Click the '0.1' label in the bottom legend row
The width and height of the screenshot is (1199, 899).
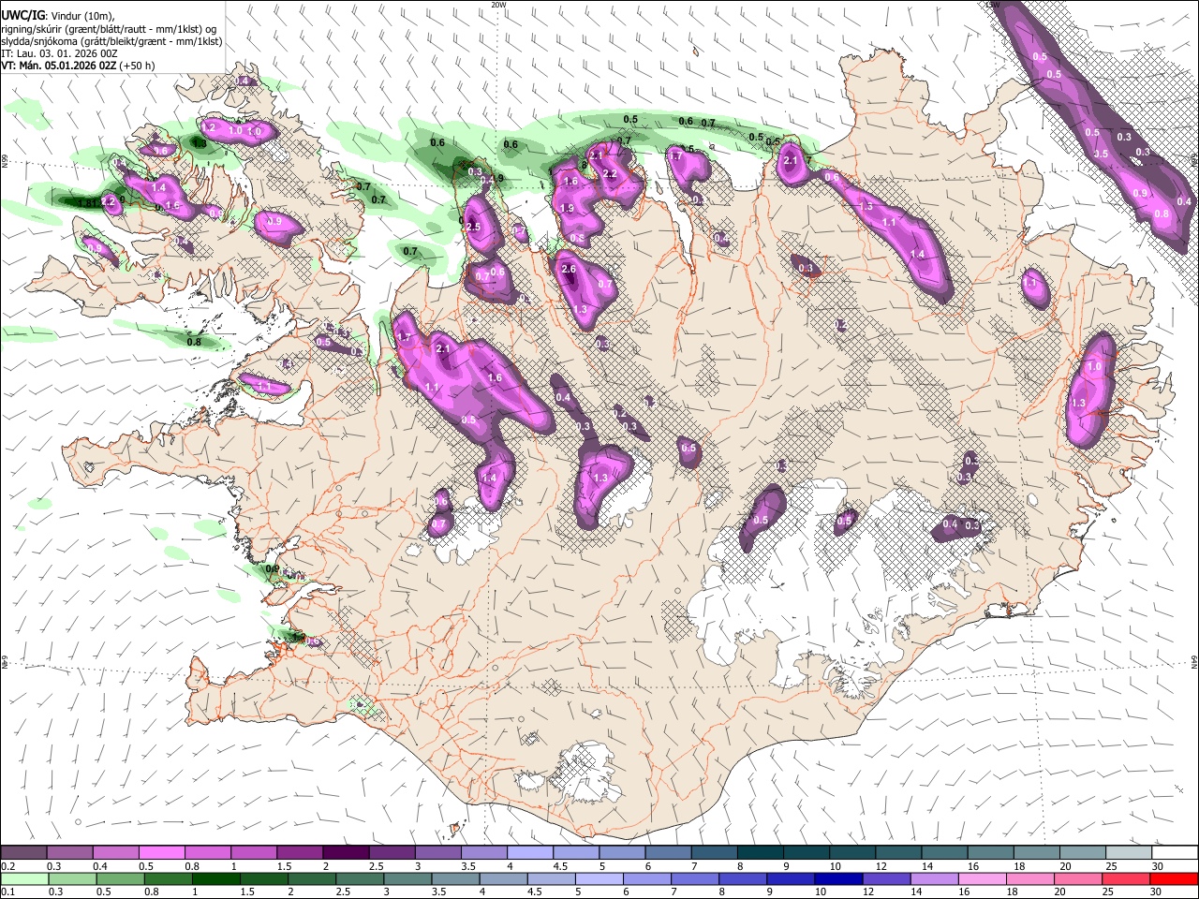pyautogui.click(x=7, y=892)
